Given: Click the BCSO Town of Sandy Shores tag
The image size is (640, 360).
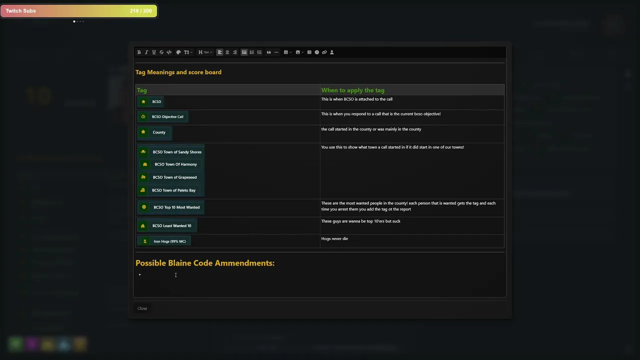Looking at the screenshot, I should (171, 152).
